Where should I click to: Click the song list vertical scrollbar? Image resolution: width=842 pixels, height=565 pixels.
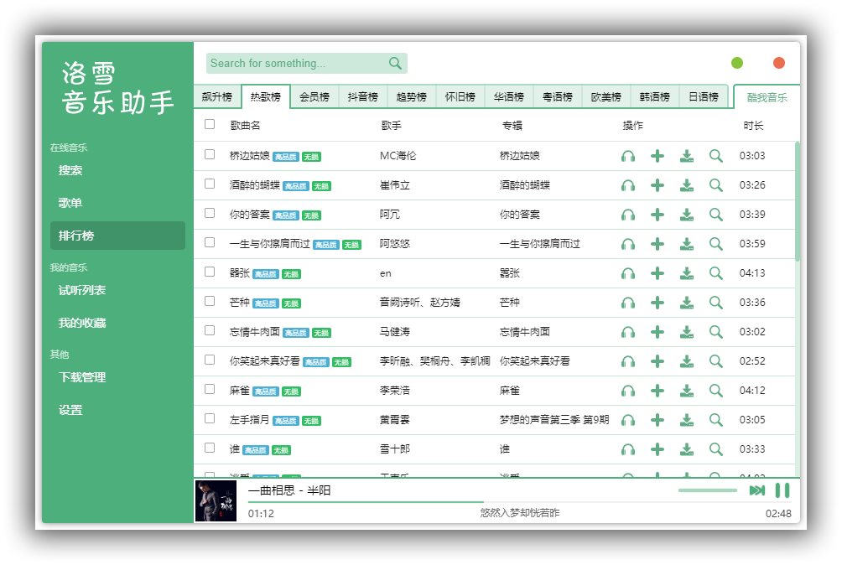(797, 201)
